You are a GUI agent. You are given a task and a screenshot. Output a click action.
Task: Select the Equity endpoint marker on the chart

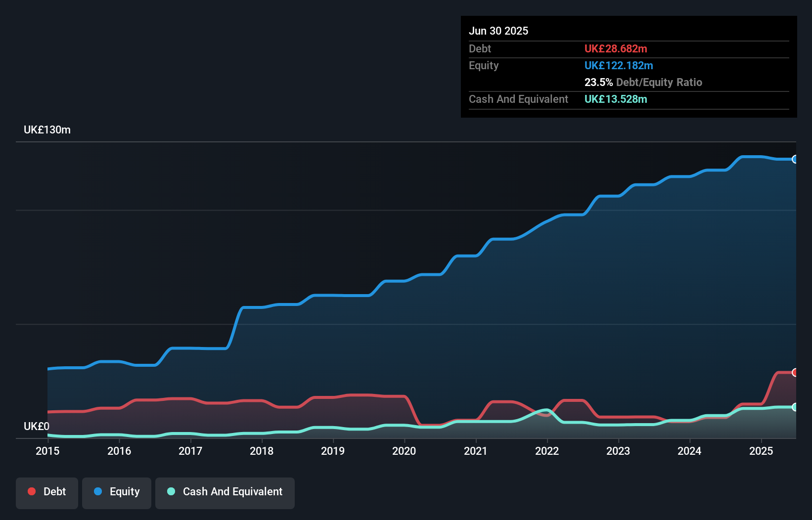(795, 159)
